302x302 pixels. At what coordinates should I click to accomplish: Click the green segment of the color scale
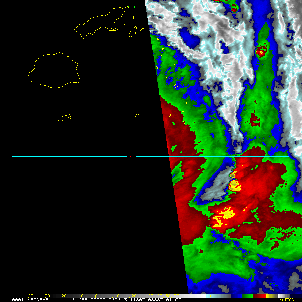(248, 296)
